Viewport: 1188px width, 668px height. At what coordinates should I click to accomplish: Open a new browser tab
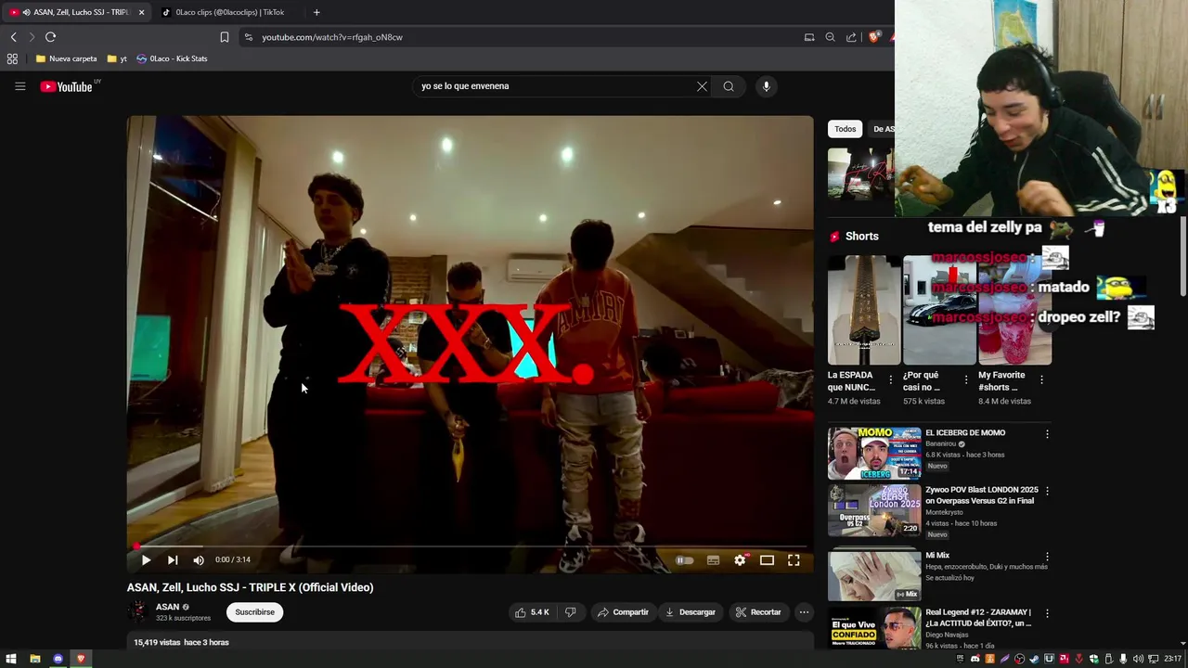(x=316, y=12)
